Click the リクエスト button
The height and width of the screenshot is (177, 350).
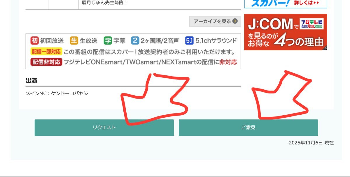[104, 128]
